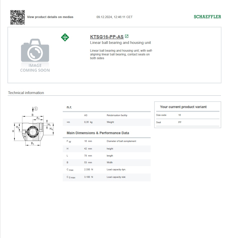
Task: Select the height value 42 mm
Action: pyautogui.click(x=88, y=149)
